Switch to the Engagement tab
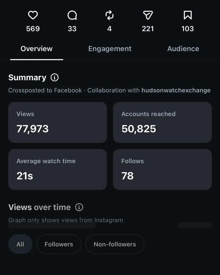The width and height of the screenshot is (220, 275). [110, 49]
